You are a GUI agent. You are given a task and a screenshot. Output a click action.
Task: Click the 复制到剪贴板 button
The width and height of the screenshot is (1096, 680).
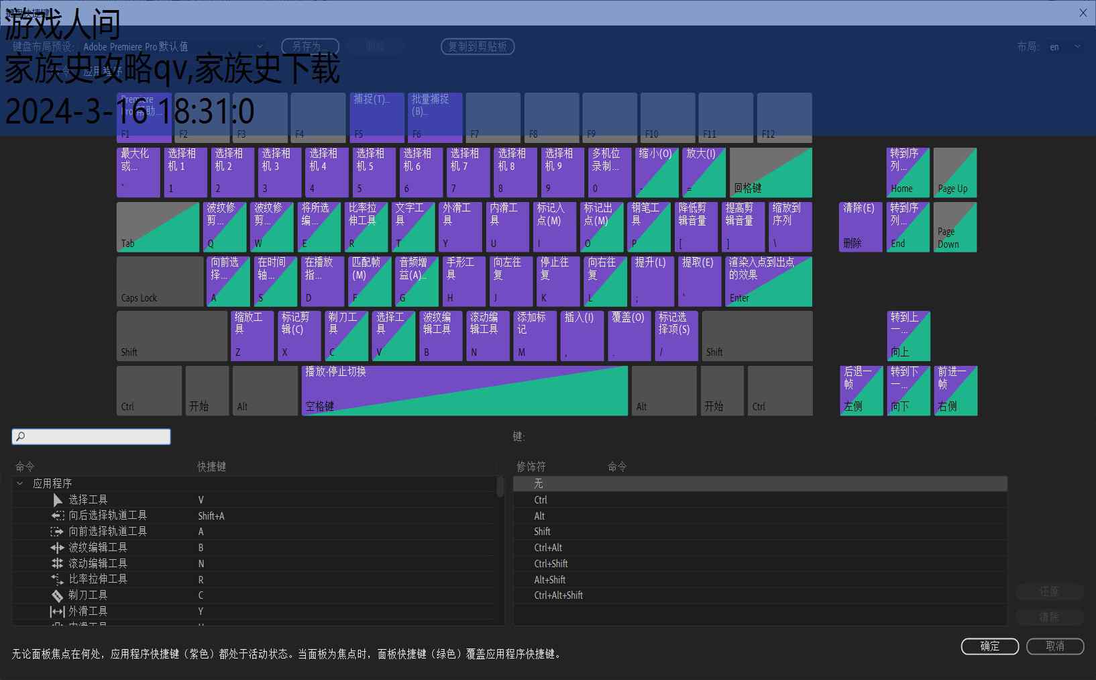point(478,46)
